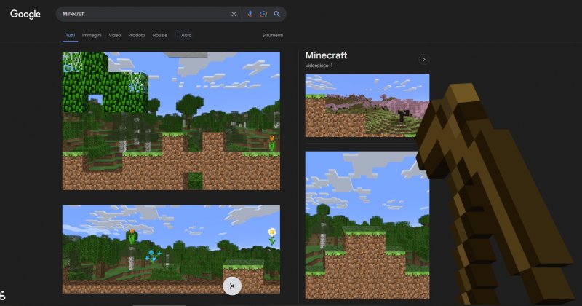Click the cherry blossom biome image
Image resolution: width=582 pixels, height=306 pixels.
[x=367, y=106]
